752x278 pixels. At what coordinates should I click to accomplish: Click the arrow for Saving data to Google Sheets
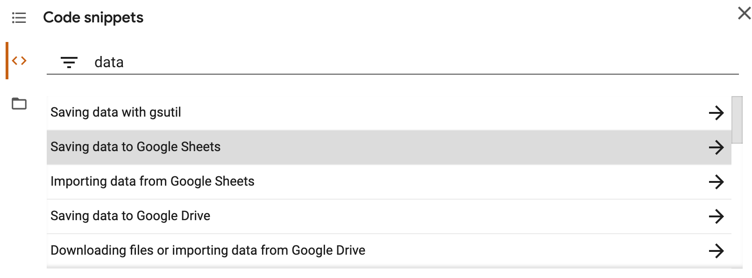point(717,147)
